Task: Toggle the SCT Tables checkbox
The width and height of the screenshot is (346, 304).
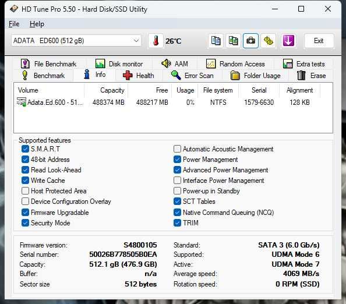Action: click(177, 201)
